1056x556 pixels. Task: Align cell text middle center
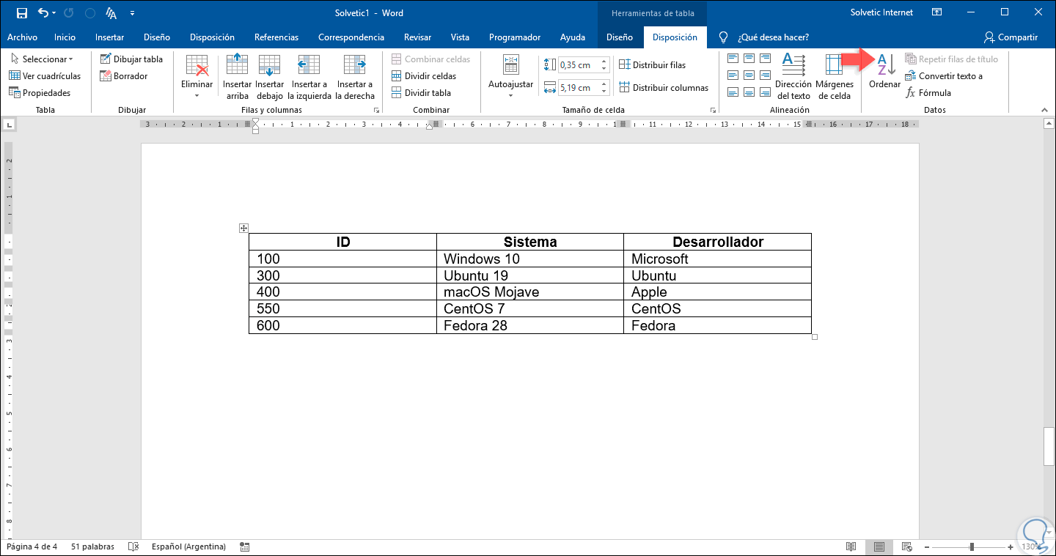749,75
